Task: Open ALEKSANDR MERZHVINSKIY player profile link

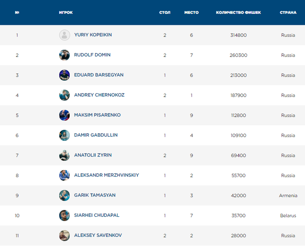Action: [106, 175]
